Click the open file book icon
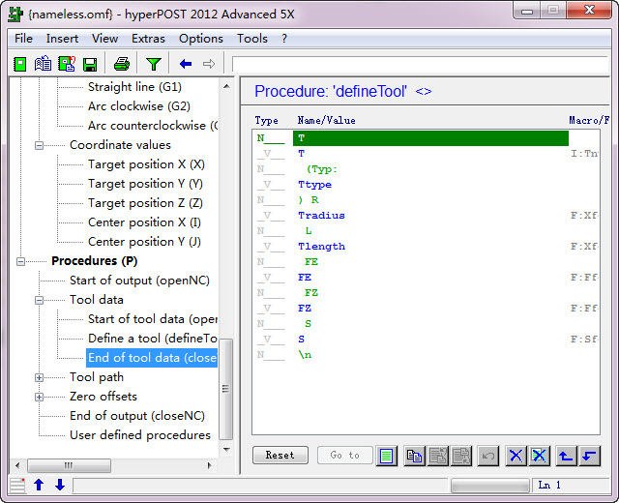The image size is (619, 503). pos(43,64)
